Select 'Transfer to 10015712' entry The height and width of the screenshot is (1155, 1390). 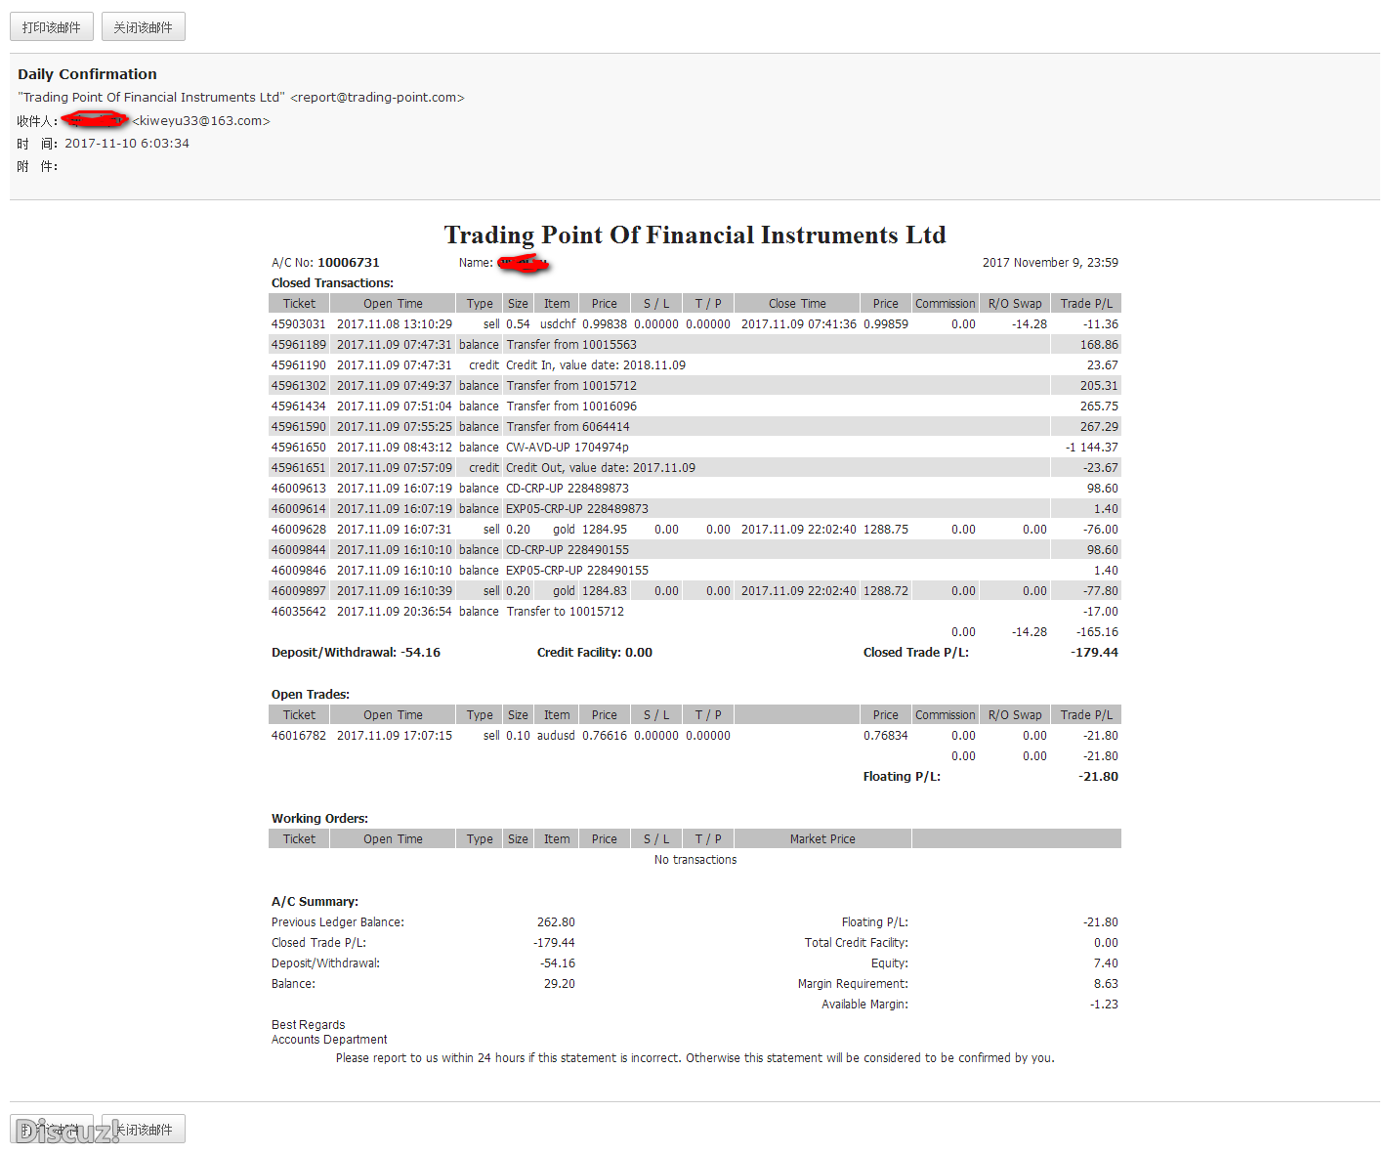[x=566, y=612]
